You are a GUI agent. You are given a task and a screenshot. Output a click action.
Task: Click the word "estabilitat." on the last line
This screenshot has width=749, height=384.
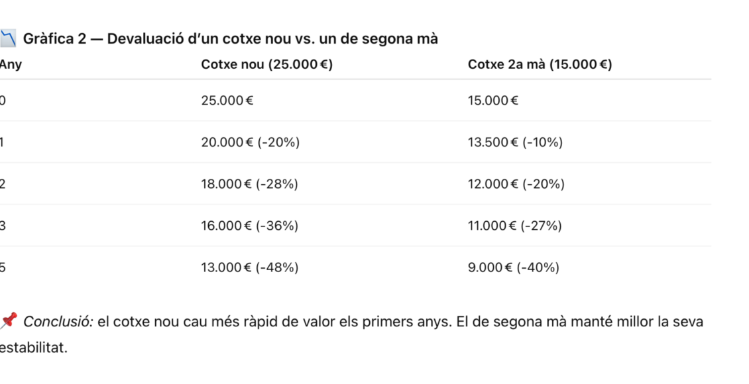pos(33,348)
